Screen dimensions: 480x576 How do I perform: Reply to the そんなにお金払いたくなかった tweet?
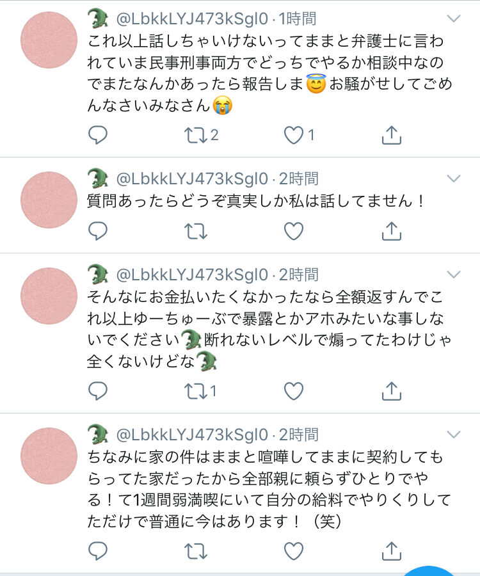[98, 391]
